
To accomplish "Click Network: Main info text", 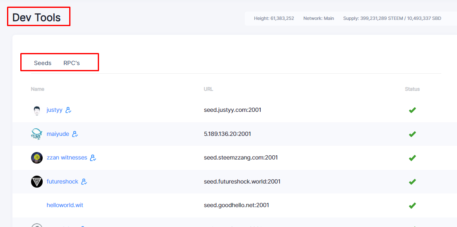I will [x=319, y=18].
